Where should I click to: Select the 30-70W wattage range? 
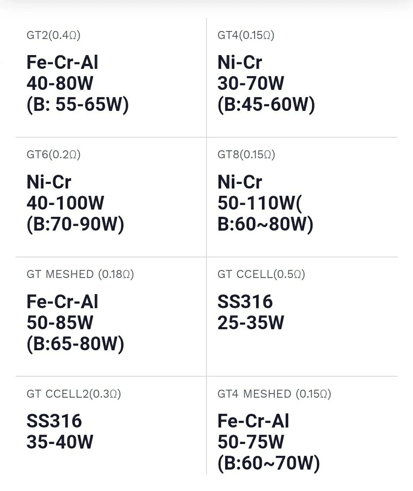(x=251, y=83)
